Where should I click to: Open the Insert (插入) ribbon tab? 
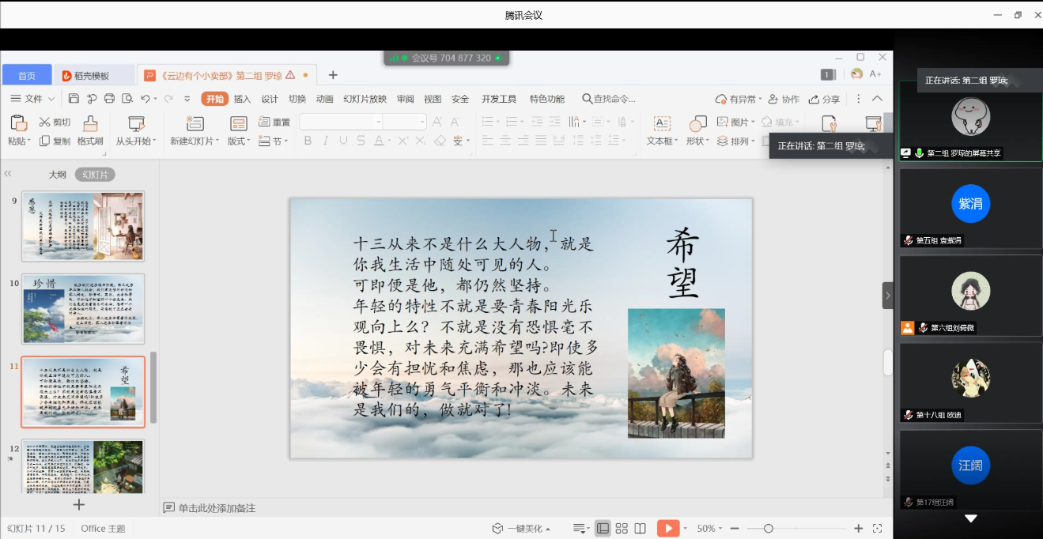tap(242, 99)
